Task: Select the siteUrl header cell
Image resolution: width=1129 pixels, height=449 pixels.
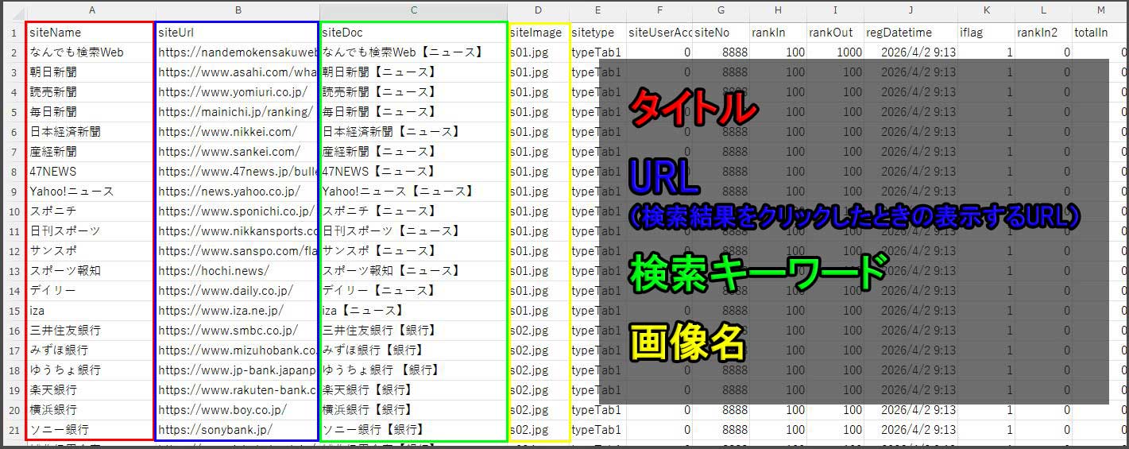Action: pos(237,33)
